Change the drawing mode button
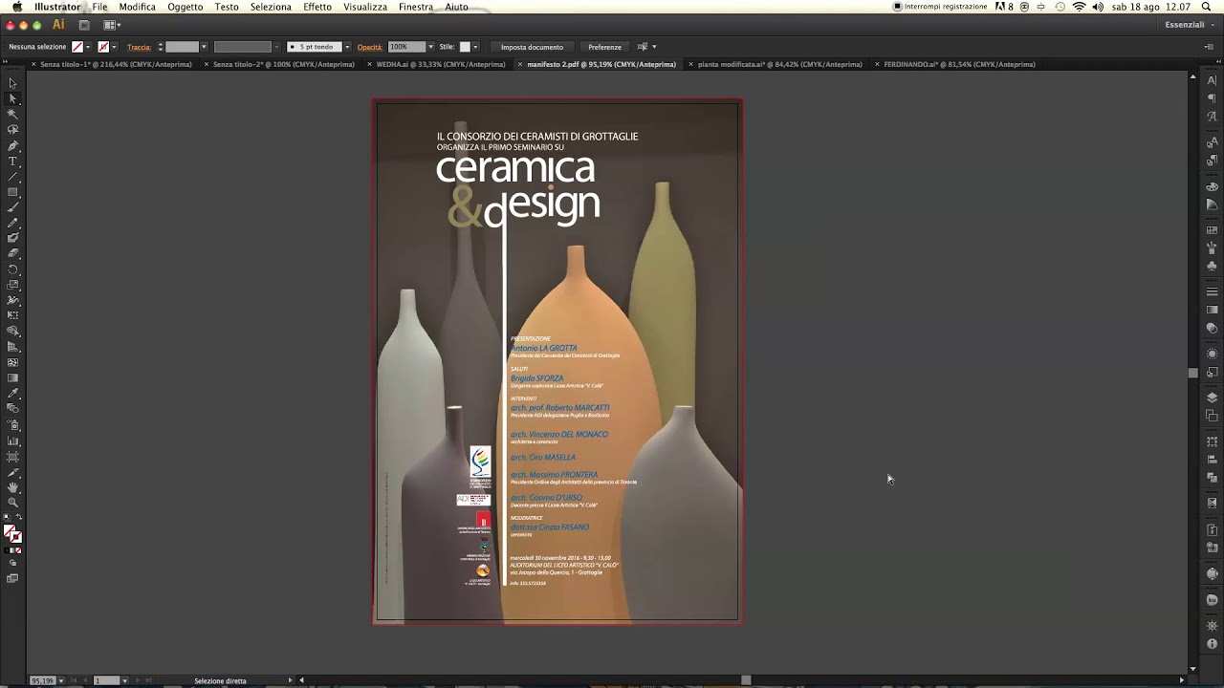This screenshot has width=1224, height=688. point(12,564)
